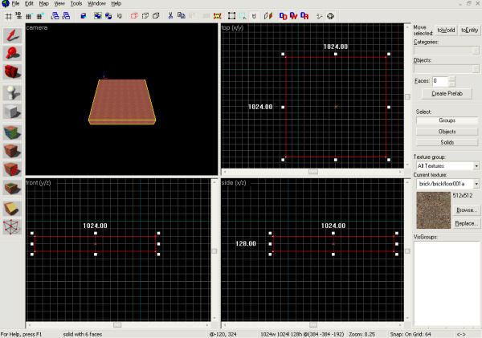The height and width of the screenshot is (338, 482).
Task: Click the round globe icon at toolbar end
Action: 330,16
